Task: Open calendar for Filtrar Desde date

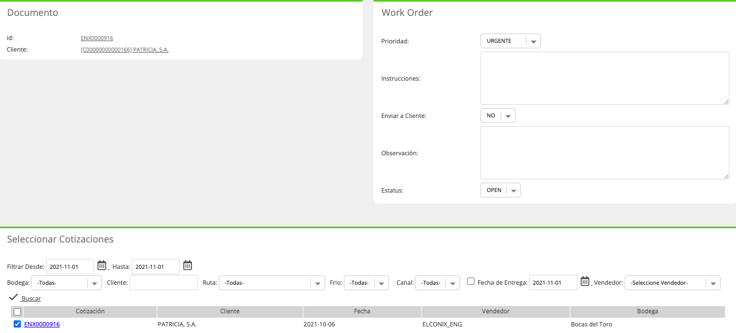Action: point(101,266)
